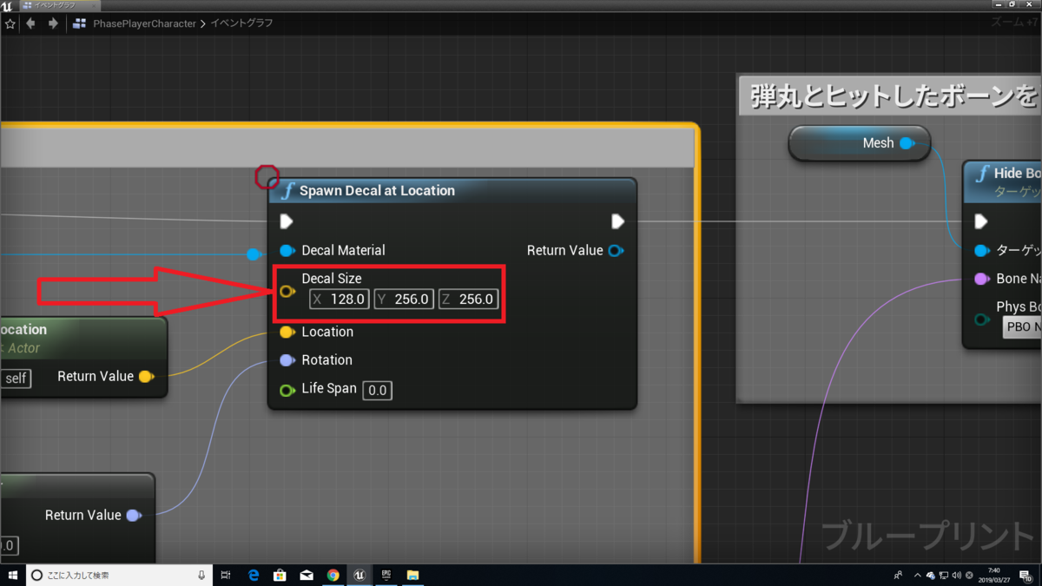Click the Decal Size vector pin
The width and height of the screenshot is (1042, 586).
click(287, 291)
